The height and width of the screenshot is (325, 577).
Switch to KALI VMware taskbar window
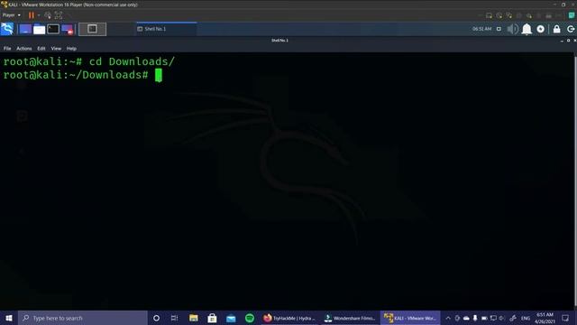click(x=410, y=318)
